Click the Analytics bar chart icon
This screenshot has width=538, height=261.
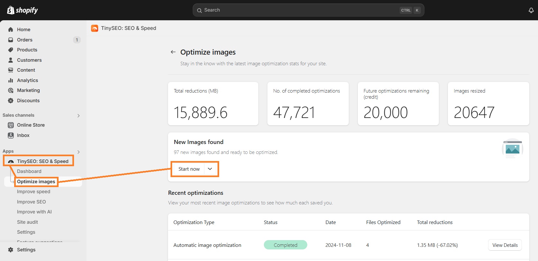pyautogui.click(x=11, y=80)
